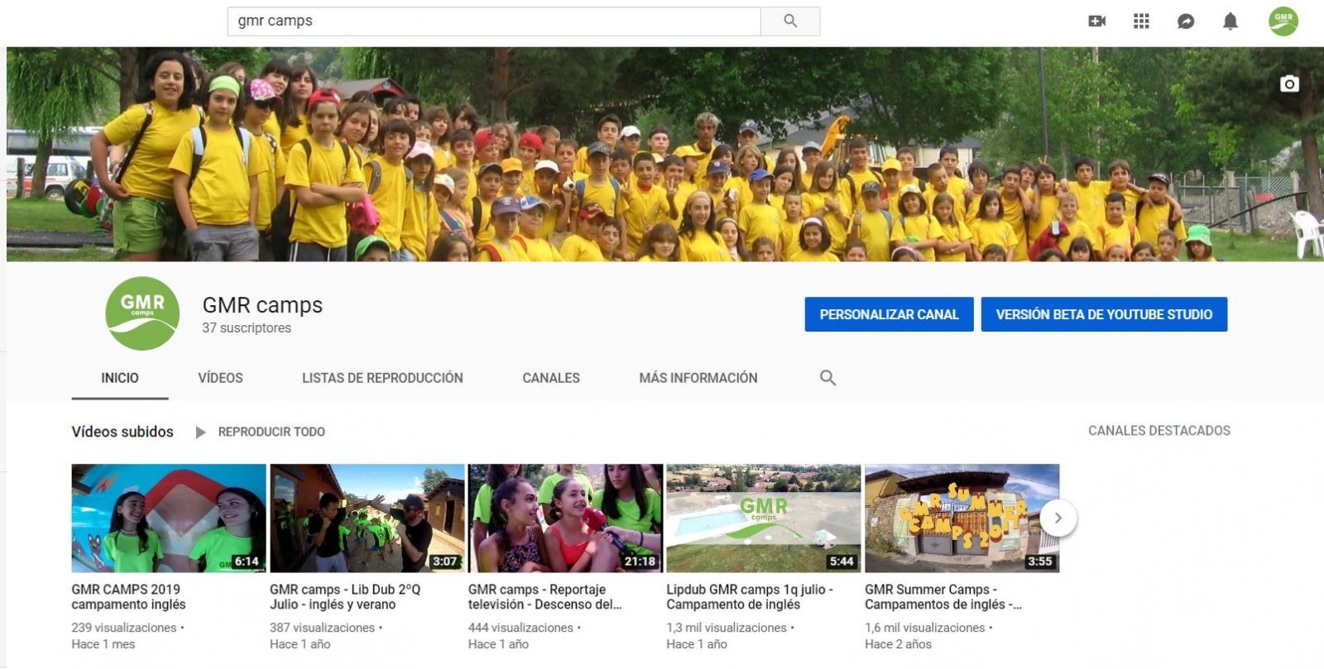Click the 444 visualizaciones text
The image size is (1324, 669).
point(520,628)
